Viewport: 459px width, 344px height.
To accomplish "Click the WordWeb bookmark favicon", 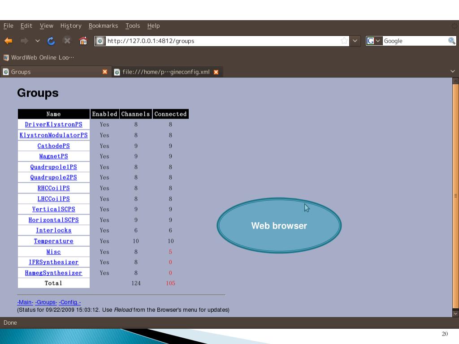I will 6,58.
